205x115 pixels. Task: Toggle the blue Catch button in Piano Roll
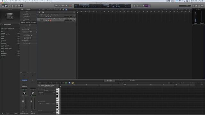click(70, 83)
